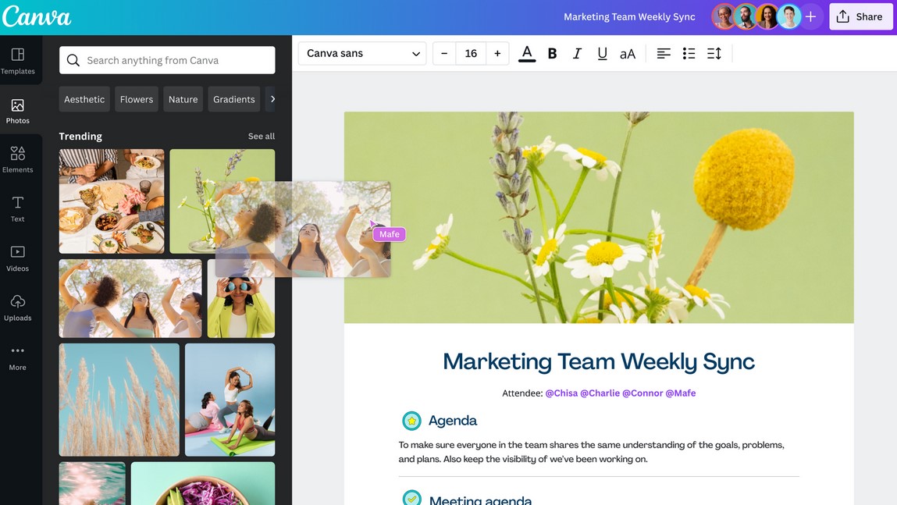Viewport: 897px width, 505px height.
Task: Click the first collaborator avatar
Action: (724, 17)
